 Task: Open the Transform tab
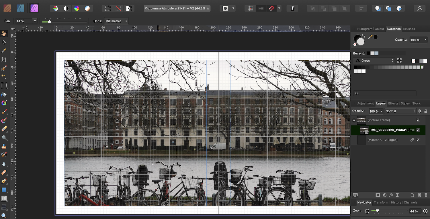(x=381, y=202)
